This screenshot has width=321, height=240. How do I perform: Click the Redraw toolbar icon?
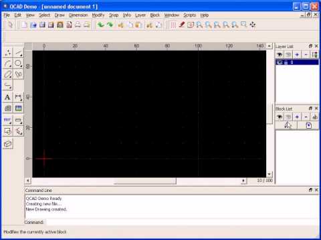click(x=191, y=25)
